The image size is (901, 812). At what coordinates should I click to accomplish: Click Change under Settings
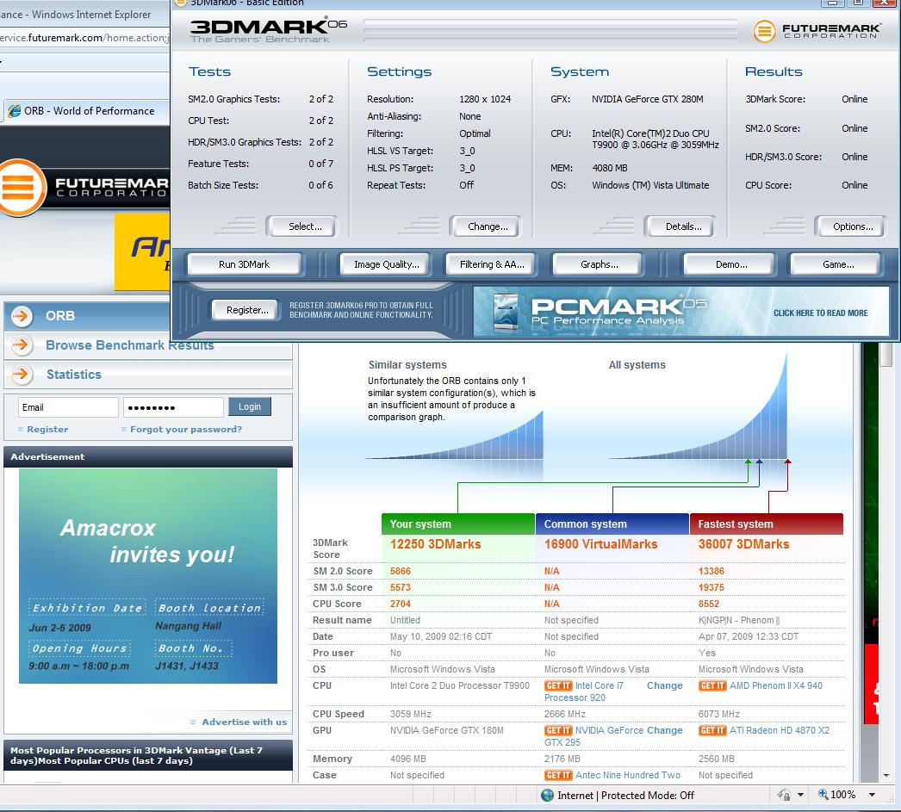(488, 226)
